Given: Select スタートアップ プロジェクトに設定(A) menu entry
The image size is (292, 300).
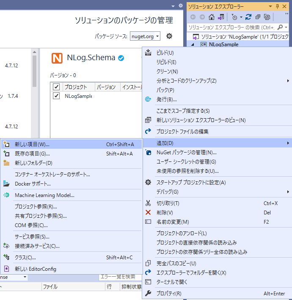Looking at the screenshot, I should click(x=218, y=182).
